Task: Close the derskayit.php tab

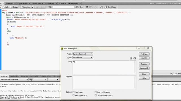Action: (x=80, y=3)
